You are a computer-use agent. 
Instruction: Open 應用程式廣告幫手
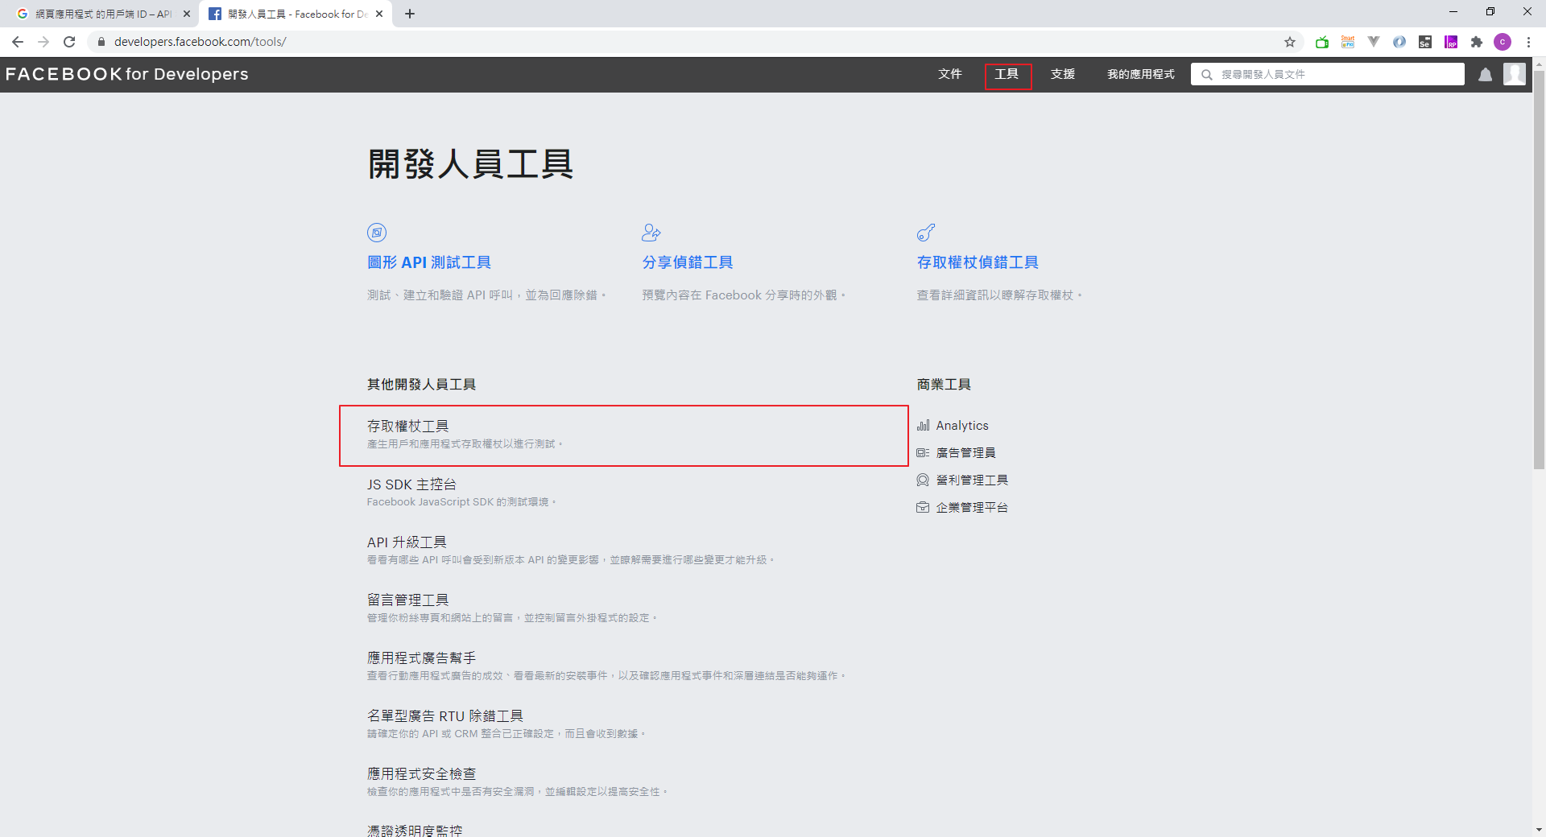point(422,658)
